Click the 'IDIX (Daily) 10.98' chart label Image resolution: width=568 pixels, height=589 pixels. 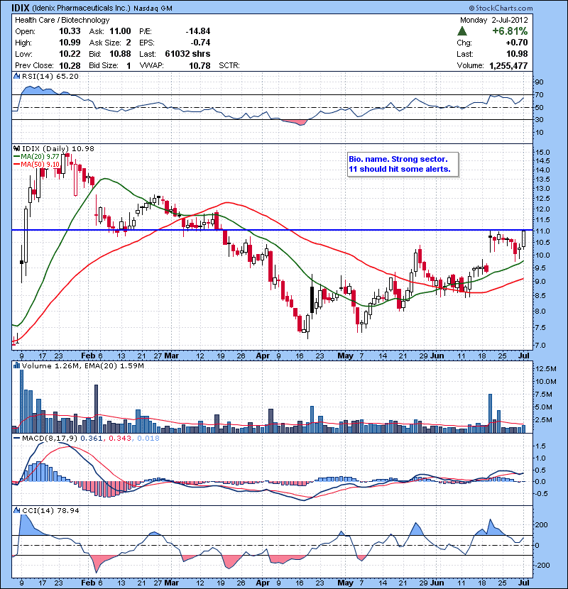point(58,148)
